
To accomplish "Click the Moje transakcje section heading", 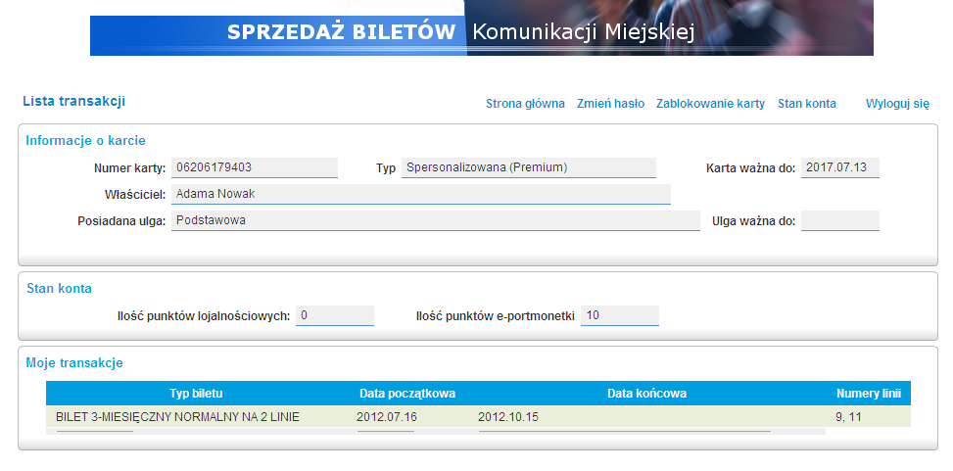I will 74,363.
